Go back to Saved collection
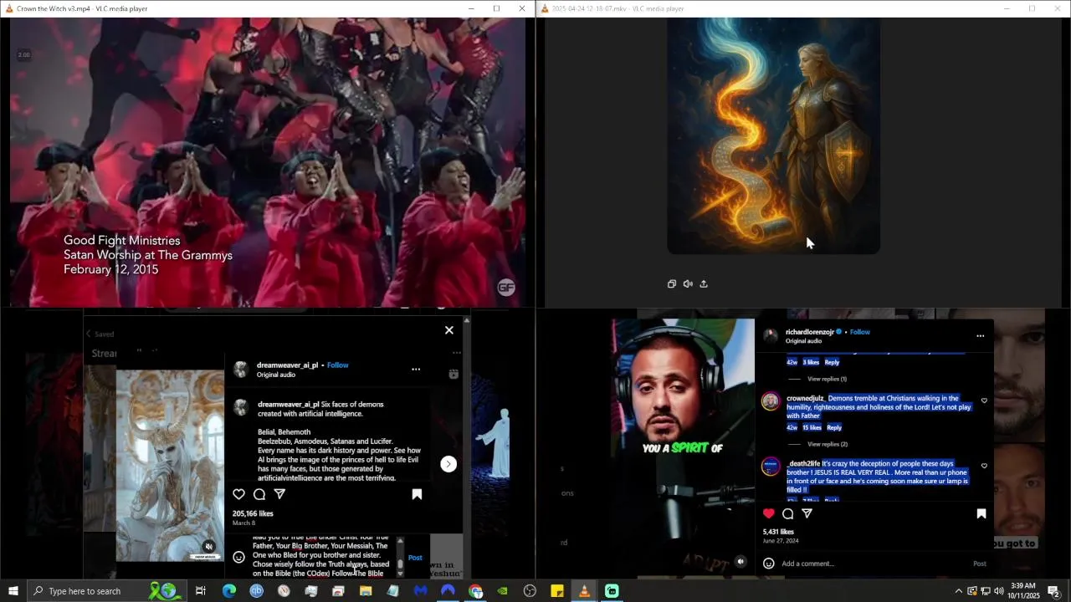Image resolution: width=1071 pixels, height=602 pixels. [x=100, y=334]
